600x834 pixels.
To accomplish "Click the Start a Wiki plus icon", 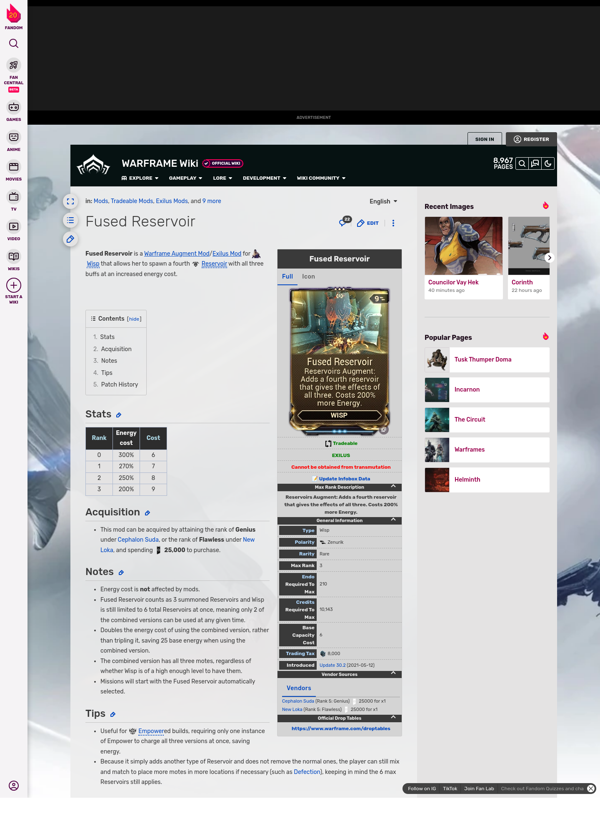I will [14, 285].
